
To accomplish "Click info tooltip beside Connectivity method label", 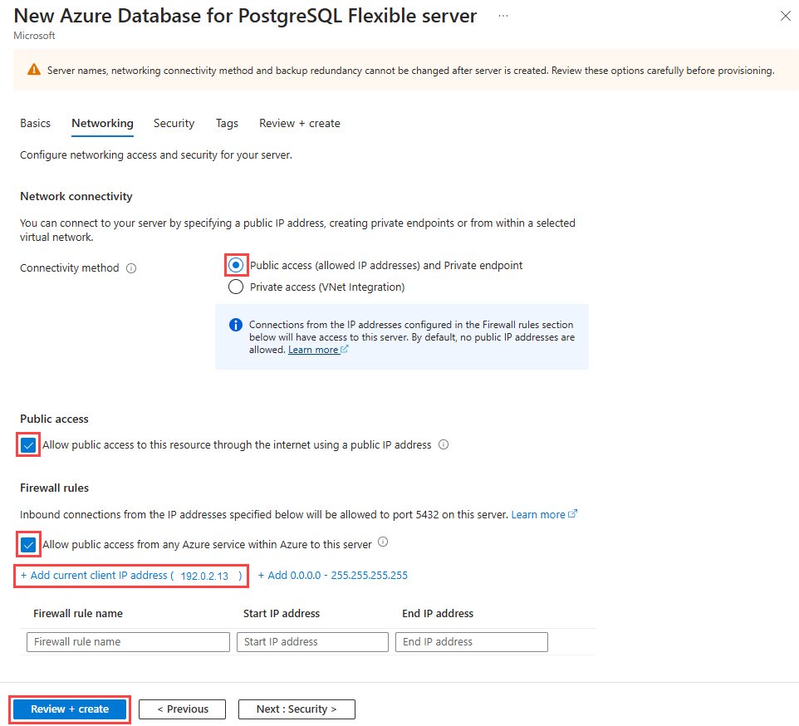I will coord(131,267).
